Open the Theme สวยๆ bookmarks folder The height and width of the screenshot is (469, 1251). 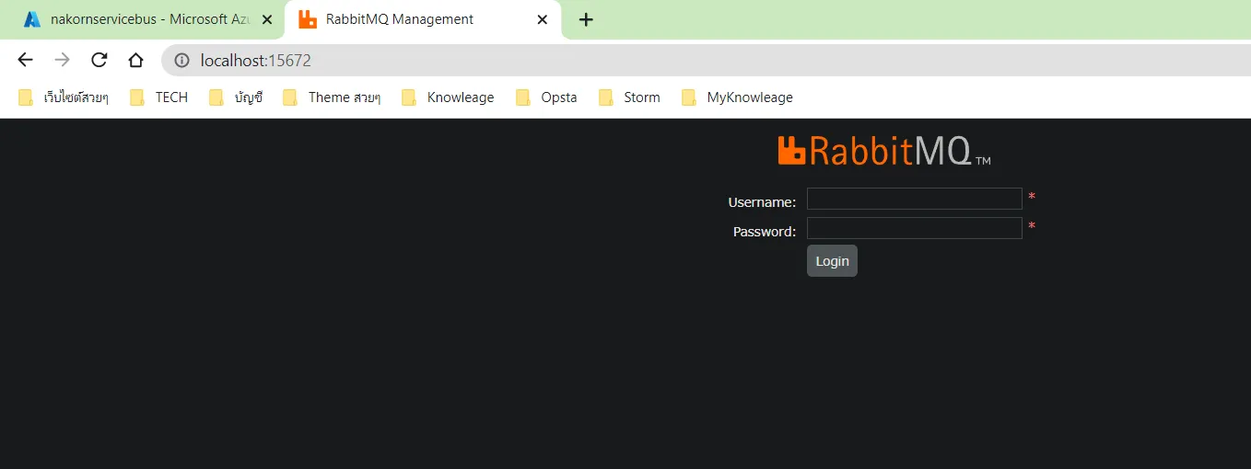tap(332, 97)
